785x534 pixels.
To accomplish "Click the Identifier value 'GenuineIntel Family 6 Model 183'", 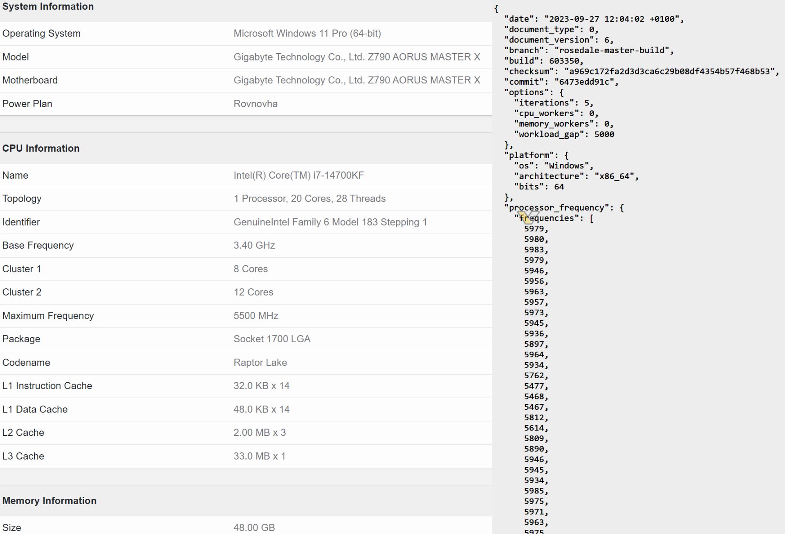I will coord(306,222).
